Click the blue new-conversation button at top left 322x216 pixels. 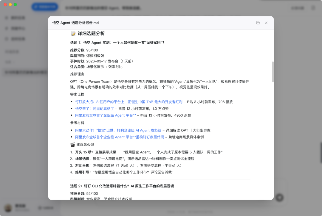click(x=45, y=7)
